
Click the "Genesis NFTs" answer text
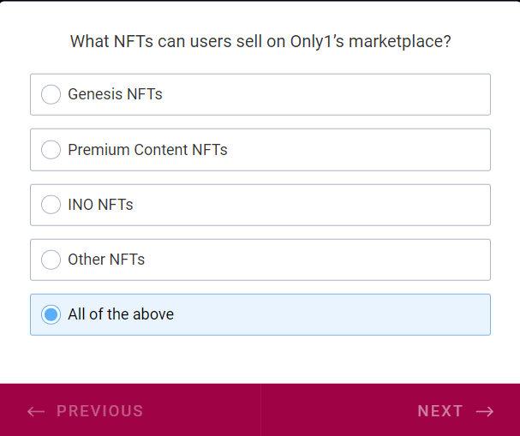pyautogui.click(x=115, y=94)
